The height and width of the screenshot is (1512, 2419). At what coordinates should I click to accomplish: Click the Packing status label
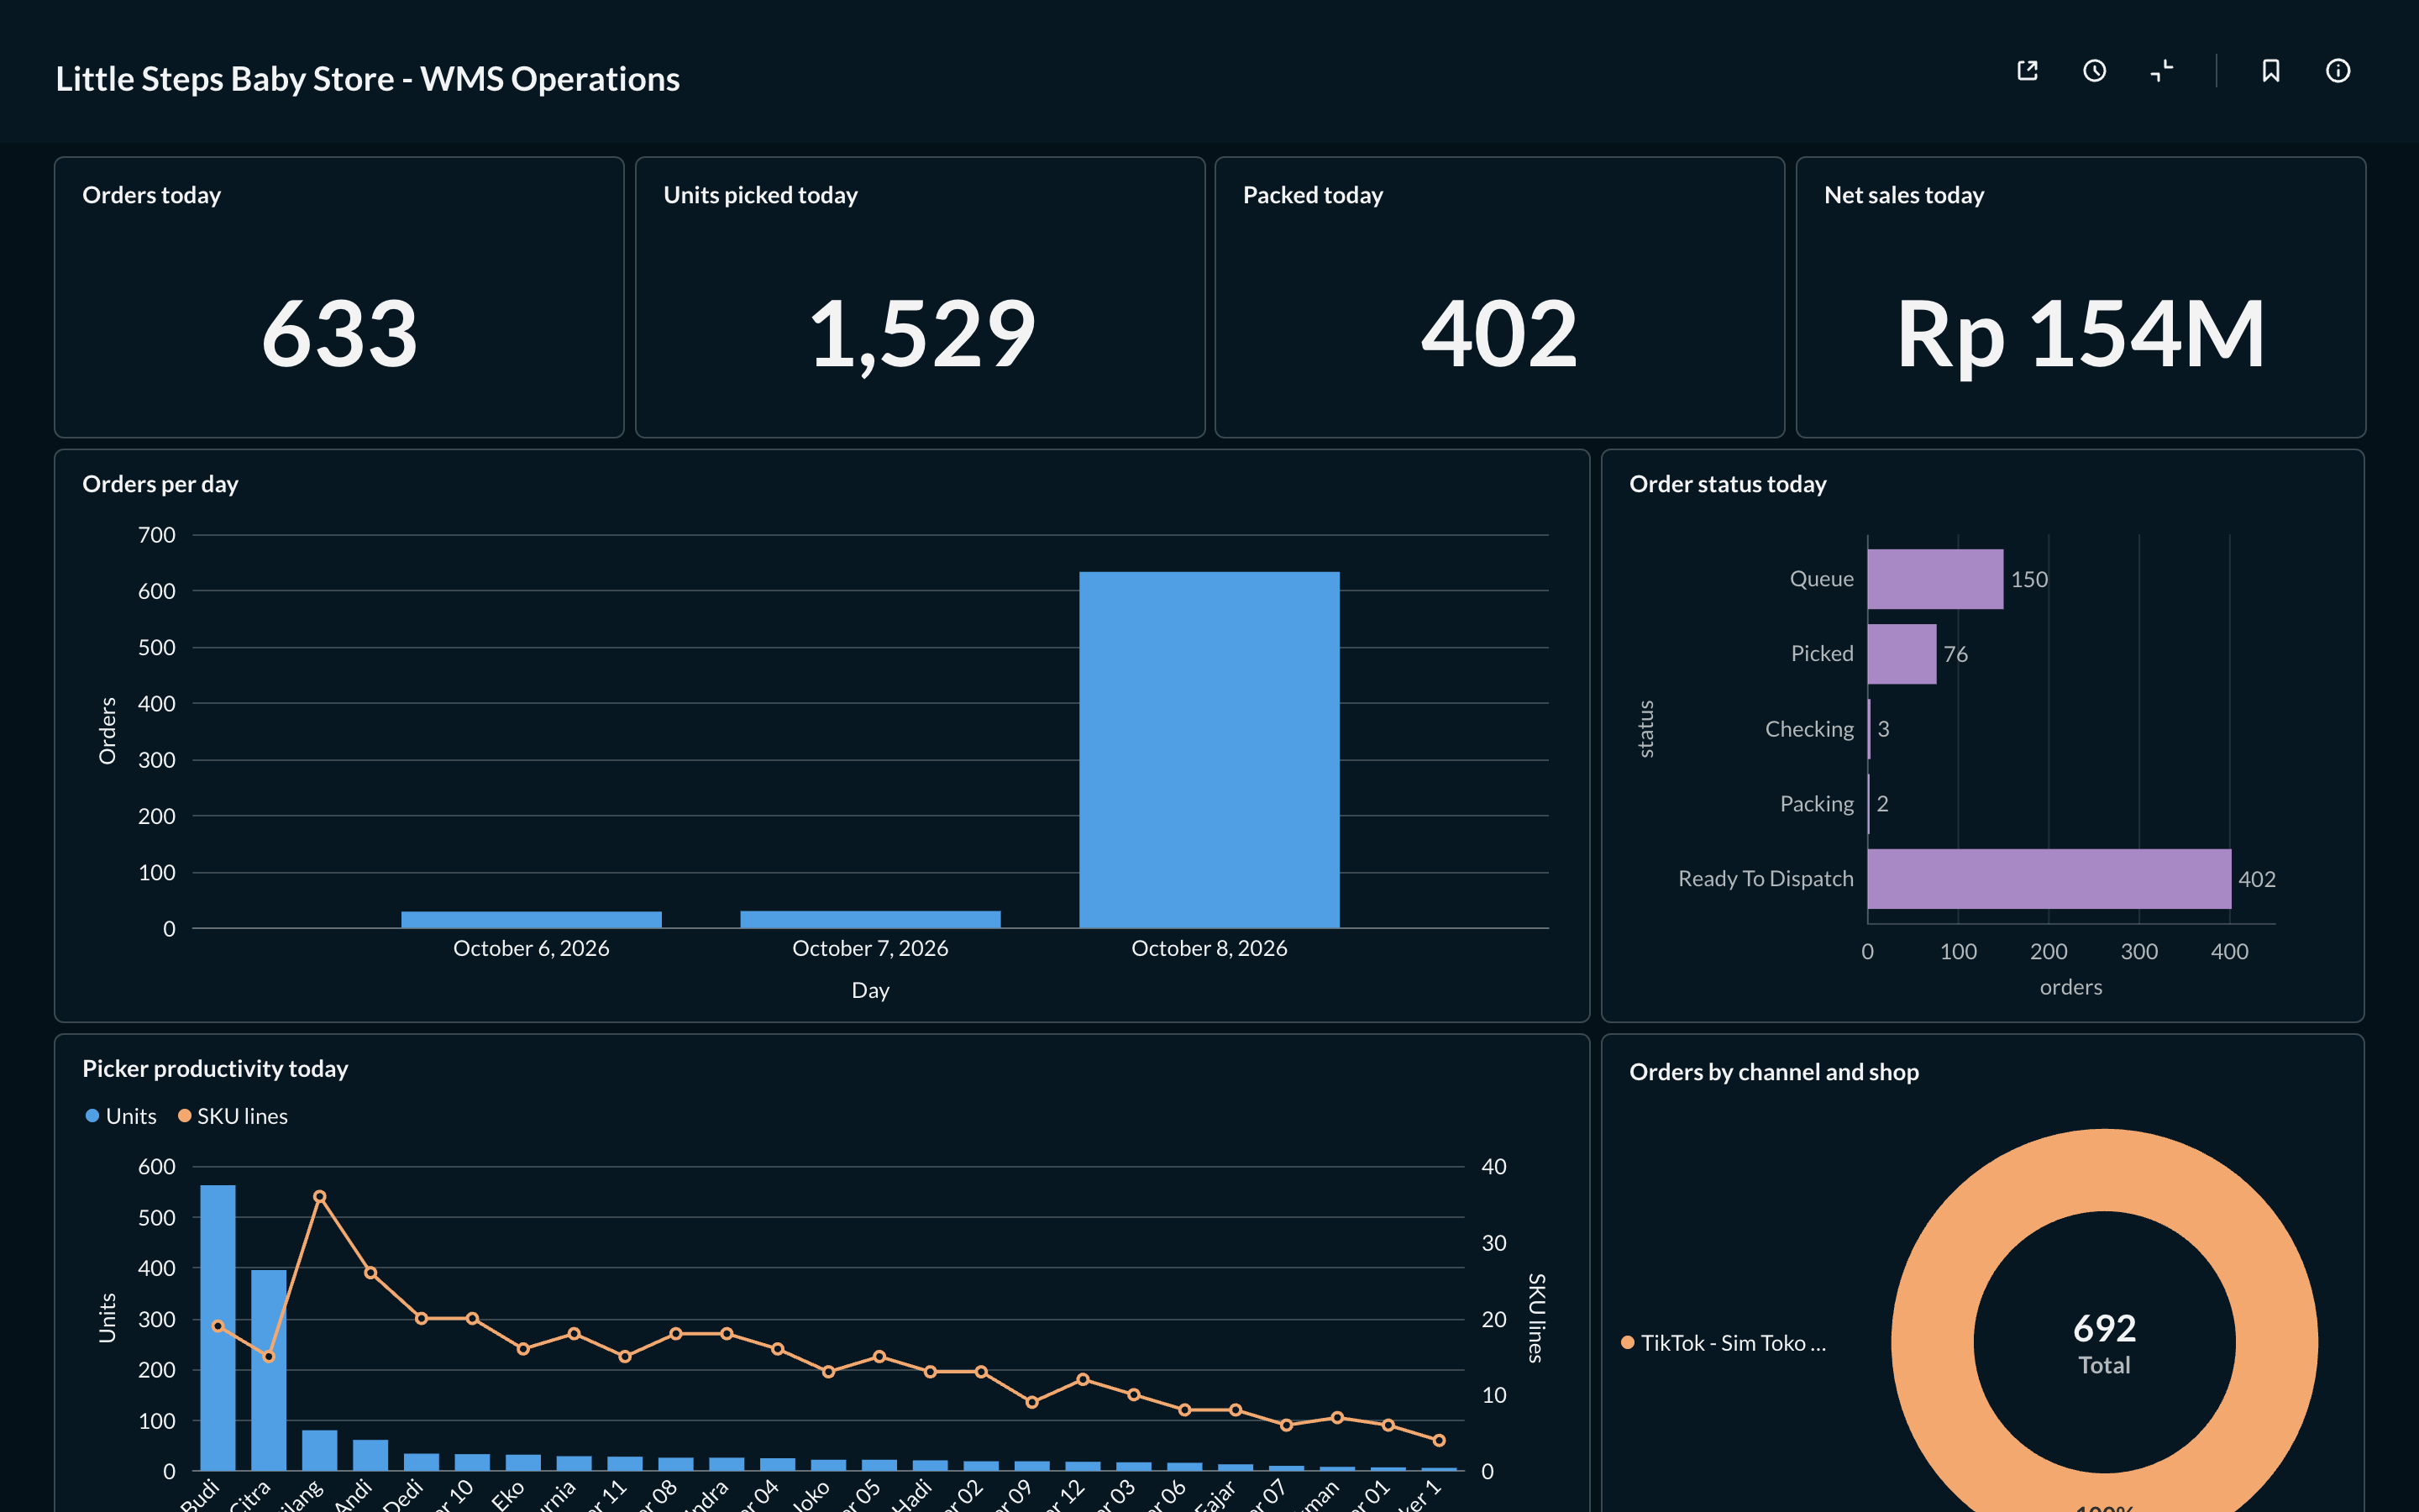[1816, 804]
